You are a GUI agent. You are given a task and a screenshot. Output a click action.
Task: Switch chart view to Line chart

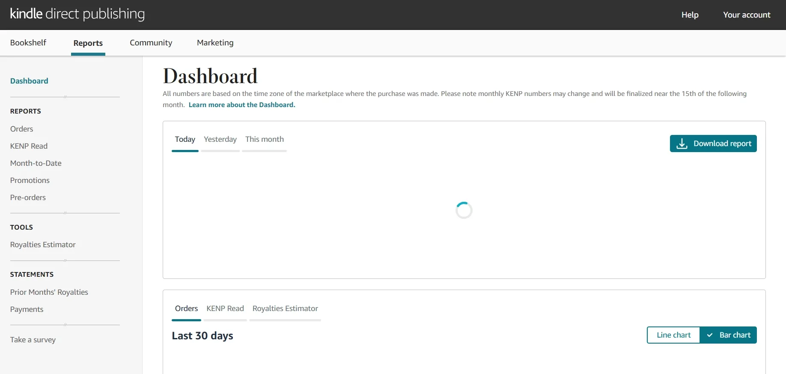pyautogui.click(x=673, y=335)
